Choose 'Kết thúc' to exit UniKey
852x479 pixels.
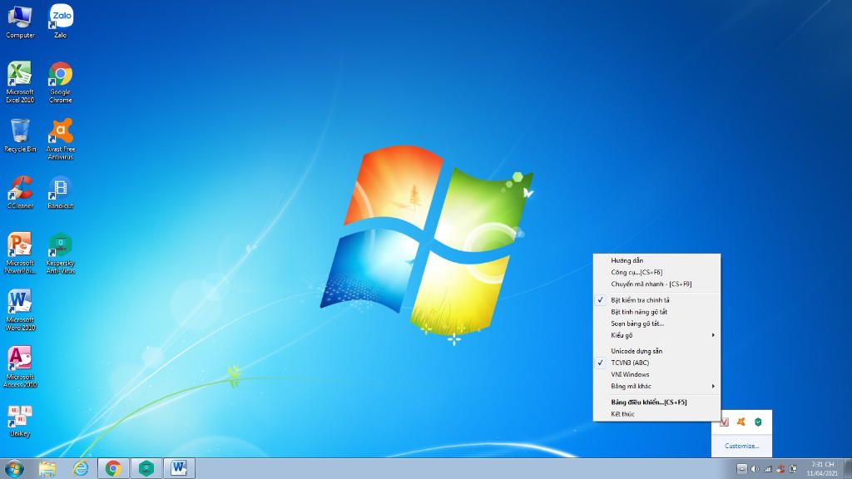pyautogui.click(x=657, y=414)
